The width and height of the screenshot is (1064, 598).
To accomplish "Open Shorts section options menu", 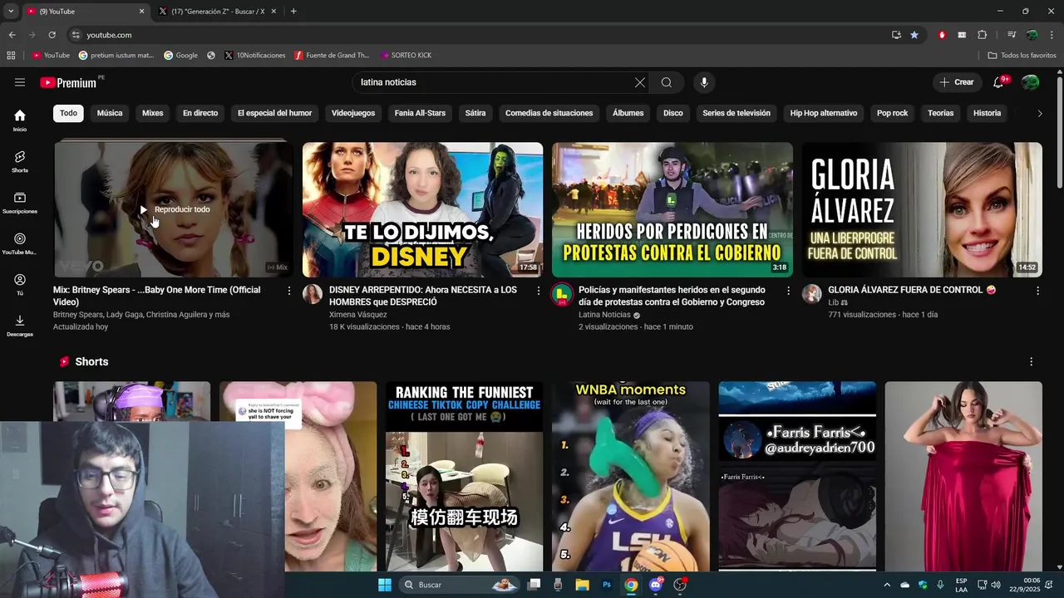I will click(1031, 362).
